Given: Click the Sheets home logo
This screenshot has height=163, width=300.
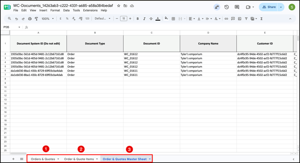Looking at the screenshot, I should 7,7.
